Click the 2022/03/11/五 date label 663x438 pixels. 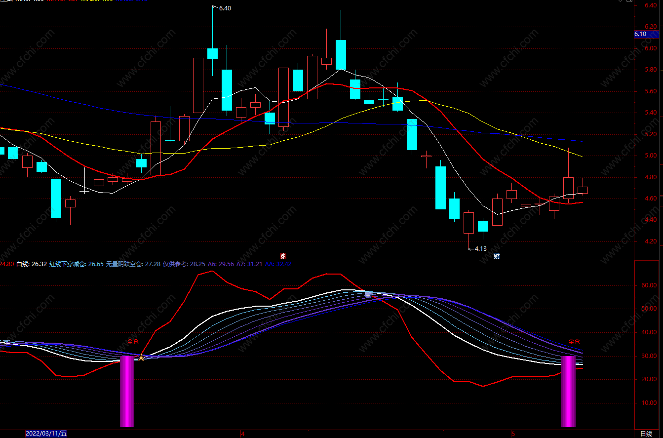click(x=46, y=434)
